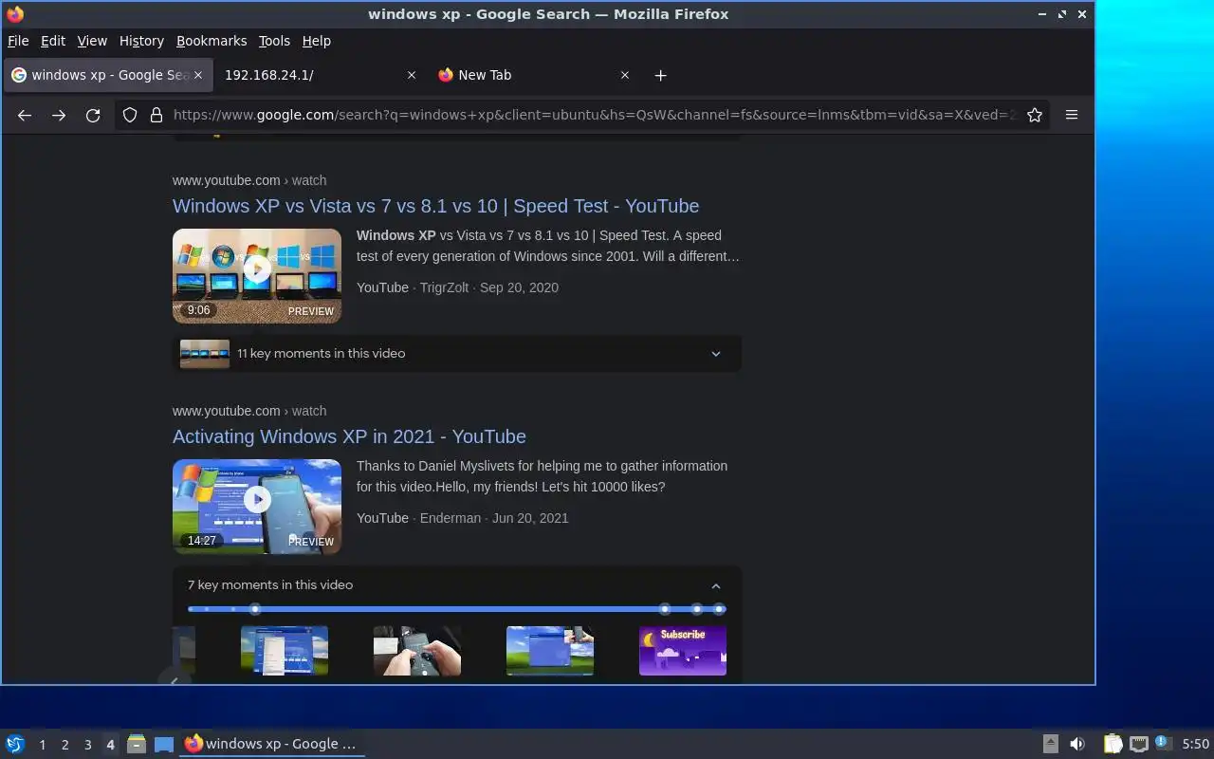Open the File menu
The image size is (1214, 759).
[x=18, y=41]
